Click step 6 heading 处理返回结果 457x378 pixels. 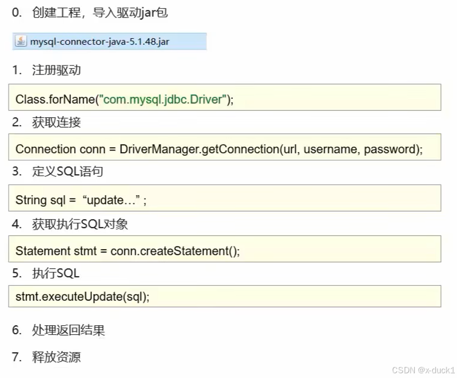[x=58, y=330]
